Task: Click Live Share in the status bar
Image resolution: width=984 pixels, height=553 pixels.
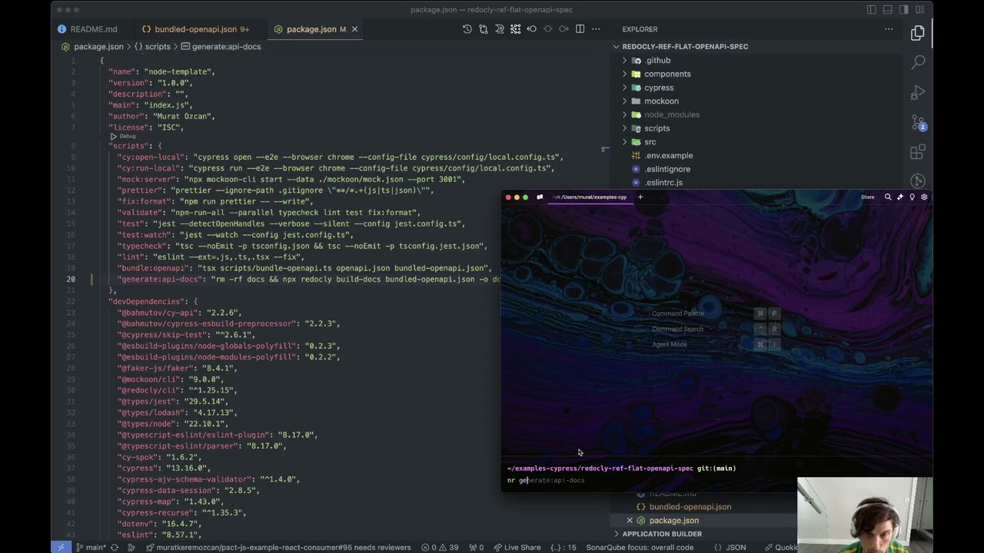Action: 517,548
